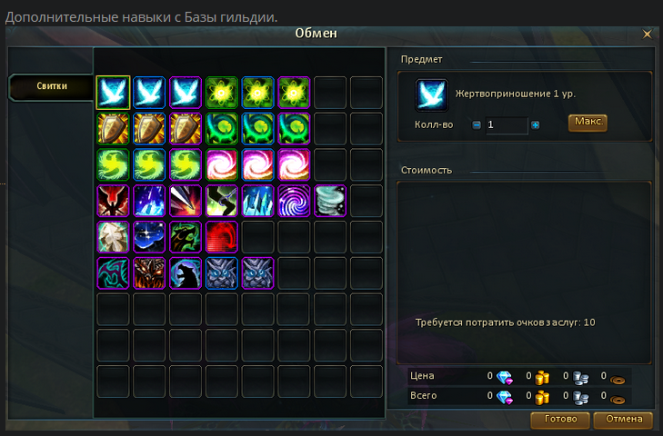Click the Отмена button
The image size is (663, 436).
(x=623, y=420)
